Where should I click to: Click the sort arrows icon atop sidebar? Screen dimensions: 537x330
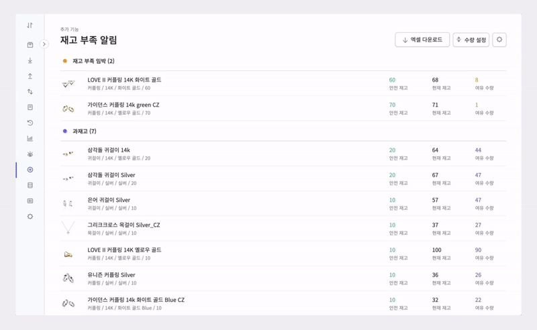click(x=30, y=25)
